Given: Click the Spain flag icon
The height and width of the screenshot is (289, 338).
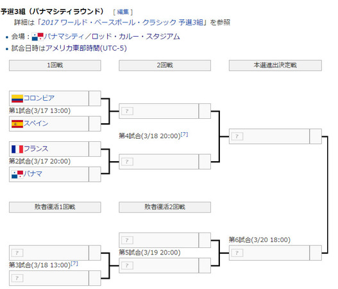Looking at the screenshot, I should [x=17, y=124].
